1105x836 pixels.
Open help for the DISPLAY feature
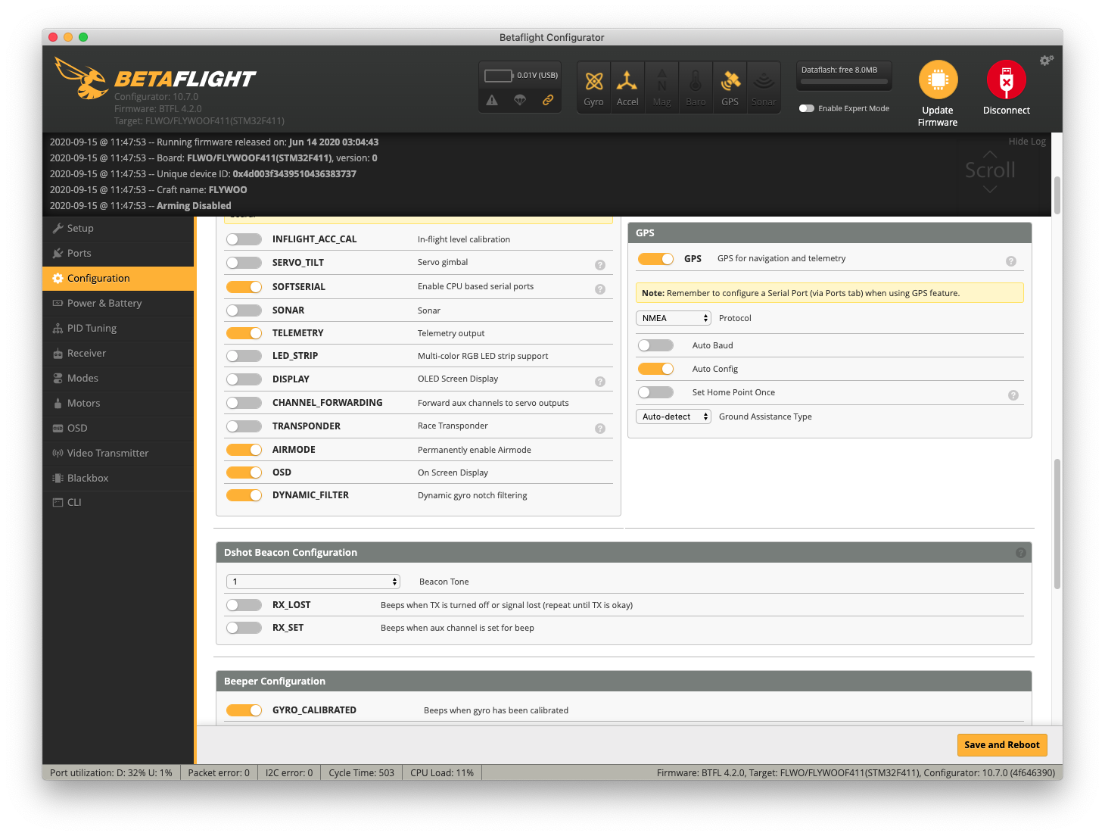(x=600, y=382)
